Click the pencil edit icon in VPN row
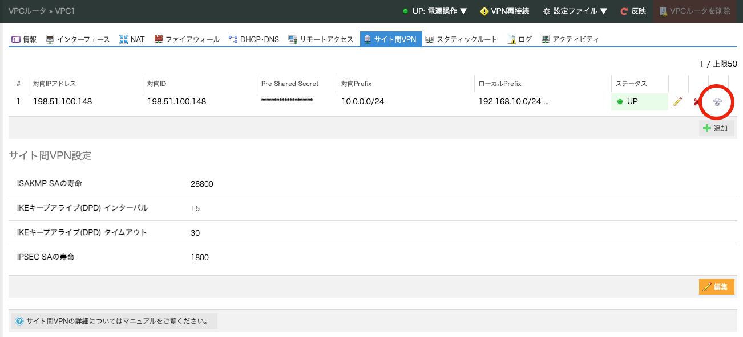This screenshot has width=743, height=337. pos(677,102)
